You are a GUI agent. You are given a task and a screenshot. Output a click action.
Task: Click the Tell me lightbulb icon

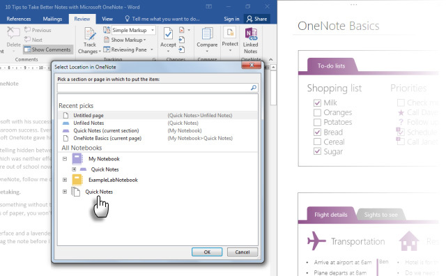[127, 19]
